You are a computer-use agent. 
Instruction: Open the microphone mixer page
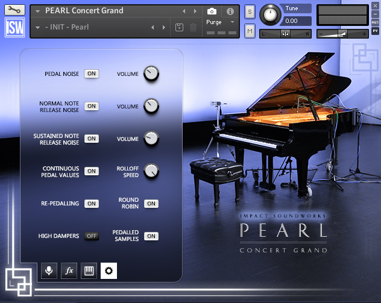tap(49, 270)
